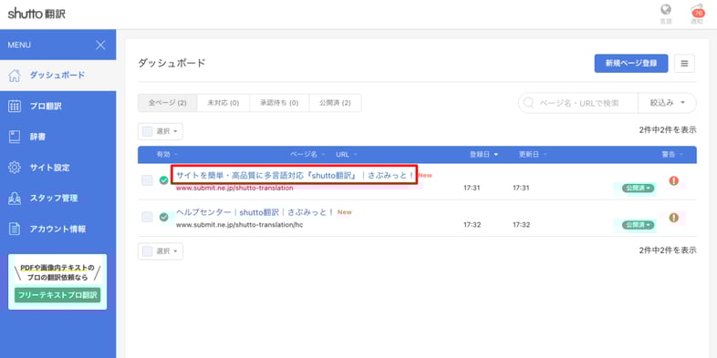
Task: Open the 絞込み filter dropdown
Action: coord(667,103)
